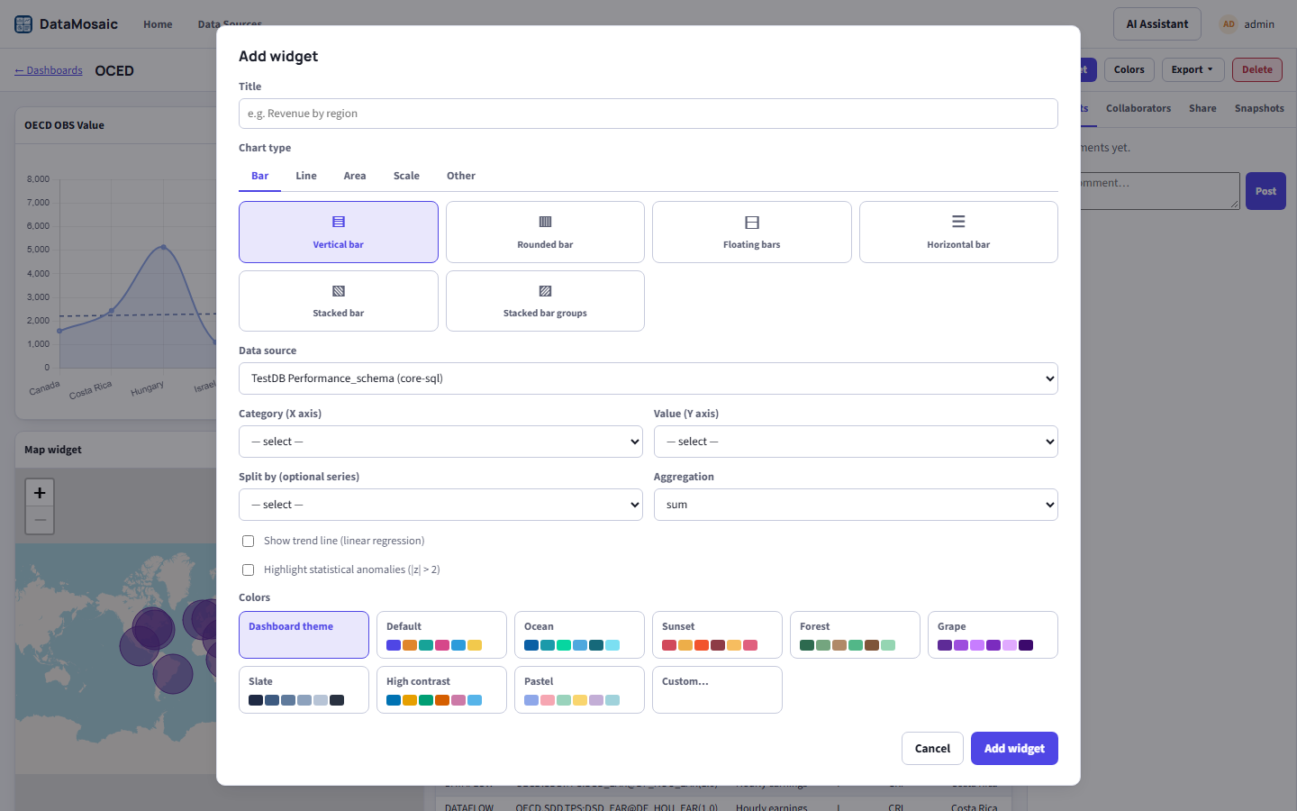Open the Data source dropdown
The height and width of the screenshot is (811, 1297).
point(648,378)
